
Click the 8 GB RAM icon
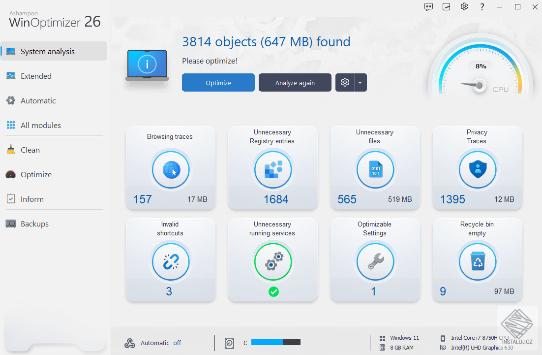tap(382, 348)
